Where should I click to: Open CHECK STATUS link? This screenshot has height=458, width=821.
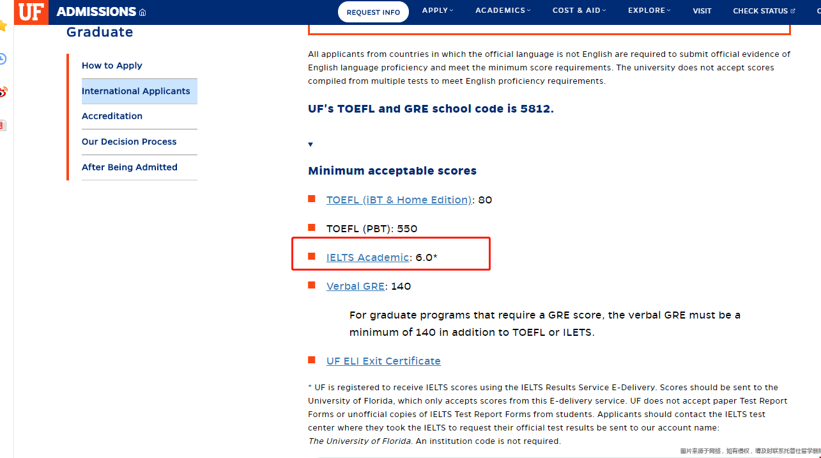[x=764, y=11]
